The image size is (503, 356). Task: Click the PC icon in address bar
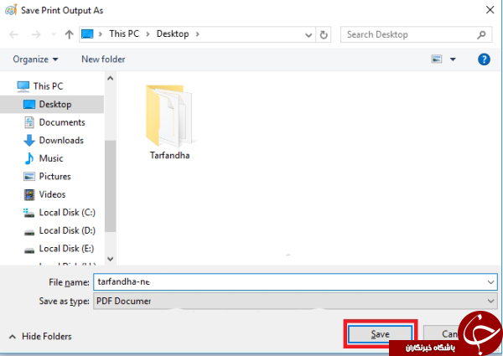[87, 34]
